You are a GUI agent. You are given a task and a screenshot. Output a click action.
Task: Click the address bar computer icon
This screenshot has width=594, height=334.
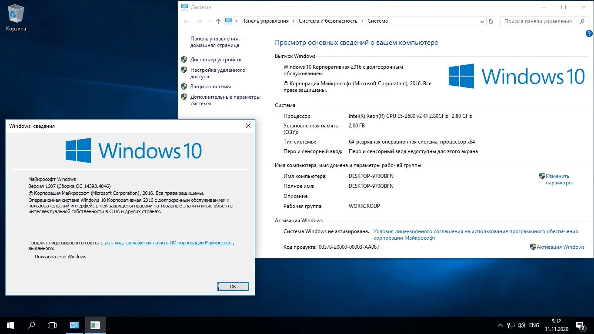click(229, 21)
